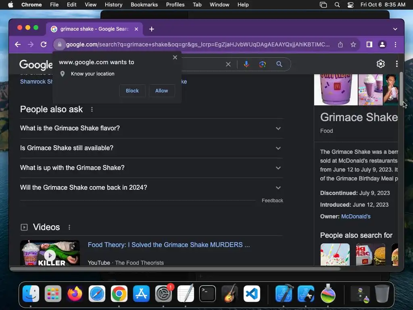Submit search with the magnifier icon

click(279, 64)
